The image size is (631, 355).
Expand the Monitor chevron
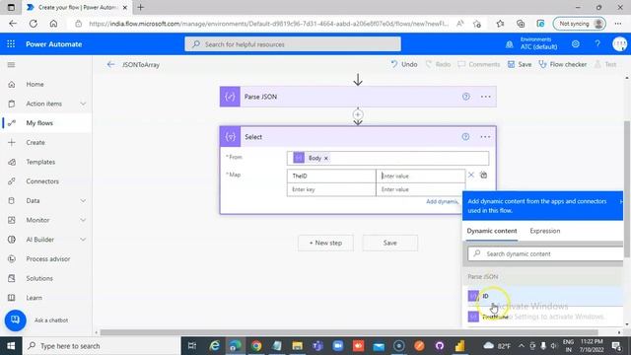coord(83,220)
